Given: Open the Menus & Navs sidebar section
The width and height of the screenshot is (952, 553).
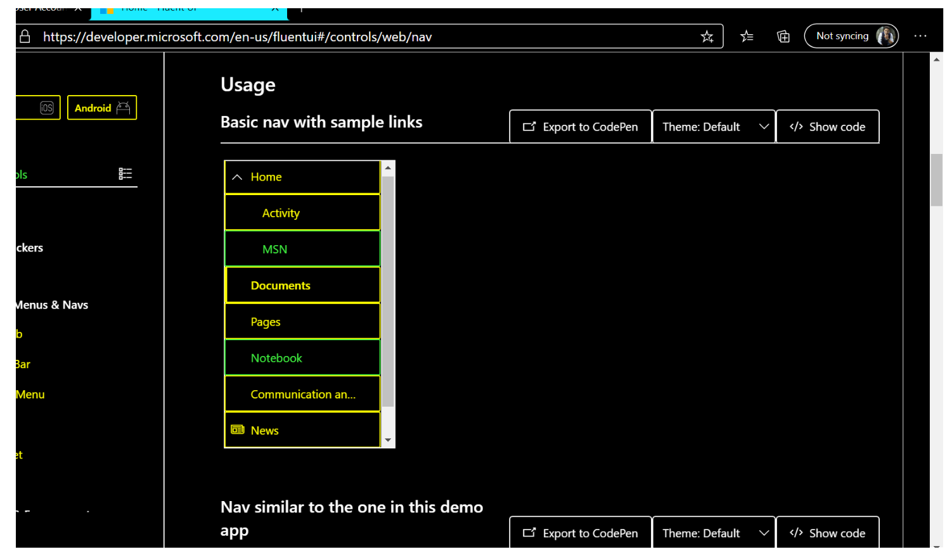Looking at the screenshot, I should (x=52, y=305).
